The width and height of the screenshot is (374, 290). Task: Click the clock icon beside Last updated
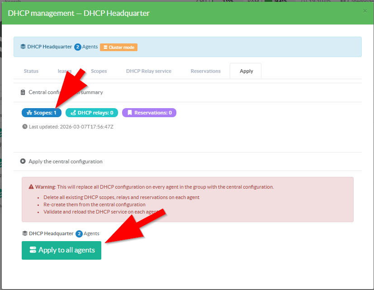[25, 127]
